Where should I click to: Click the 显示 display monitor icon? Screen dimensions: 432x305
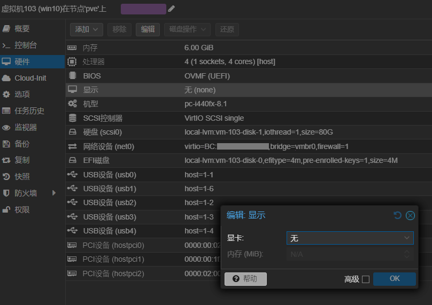(73, 90)
